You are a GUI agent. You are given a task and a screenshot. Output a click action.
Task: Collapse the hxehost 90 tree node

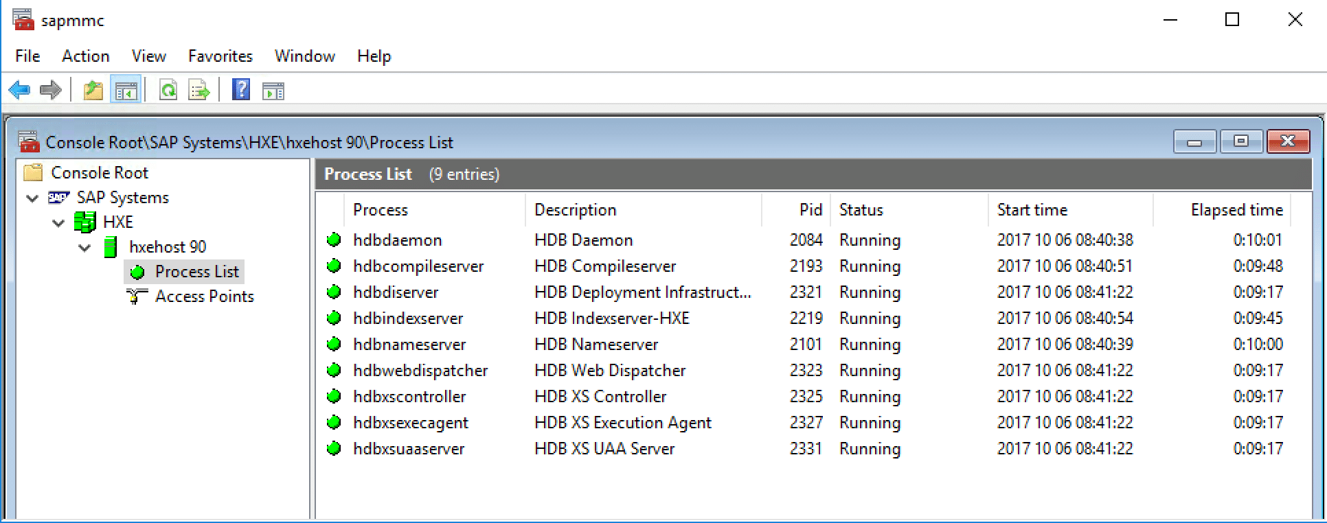click(x=84, y=248)
